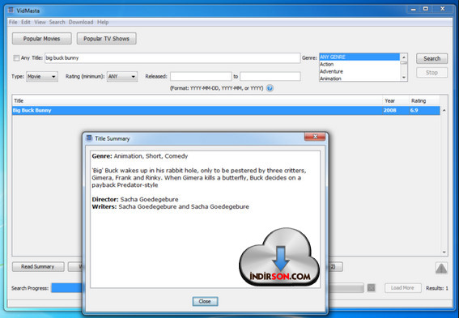Open the Help menu
The image size is (459, 318).
click(x=103, y=22)
